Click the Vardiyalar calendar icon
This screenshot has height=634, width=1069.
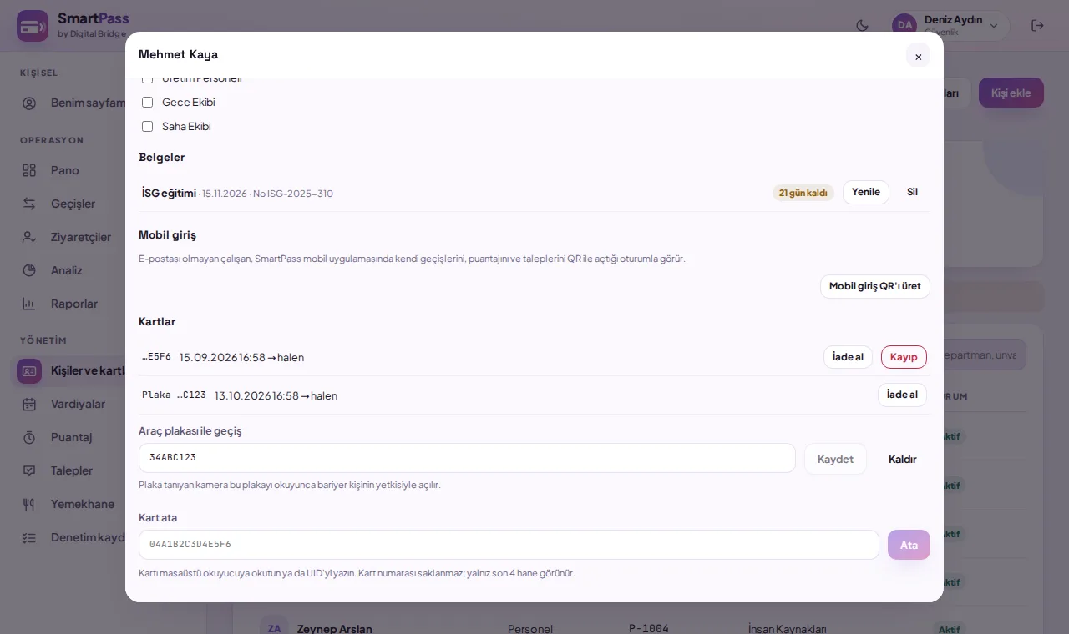tap(29, 404)
